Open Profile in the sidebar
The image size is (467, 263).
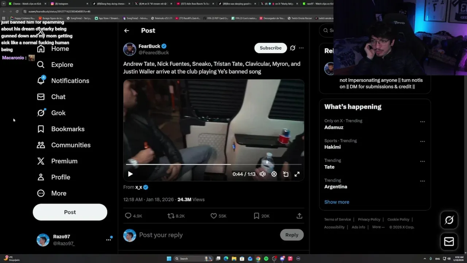(53, 177)
